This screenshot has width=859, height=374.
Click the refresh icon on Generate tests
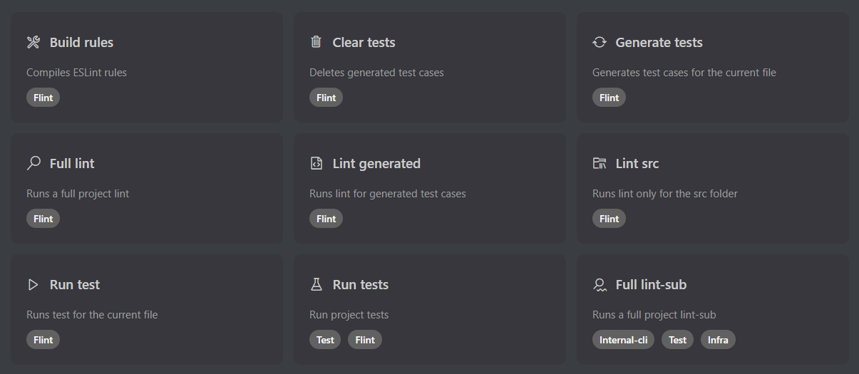tap(600, 42)
